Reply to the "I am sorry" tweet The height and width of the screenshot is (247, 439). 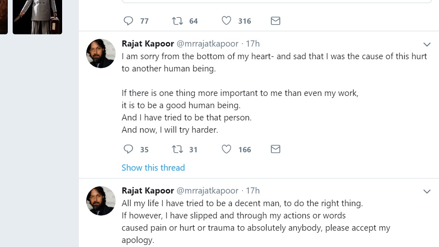[128, 149]
